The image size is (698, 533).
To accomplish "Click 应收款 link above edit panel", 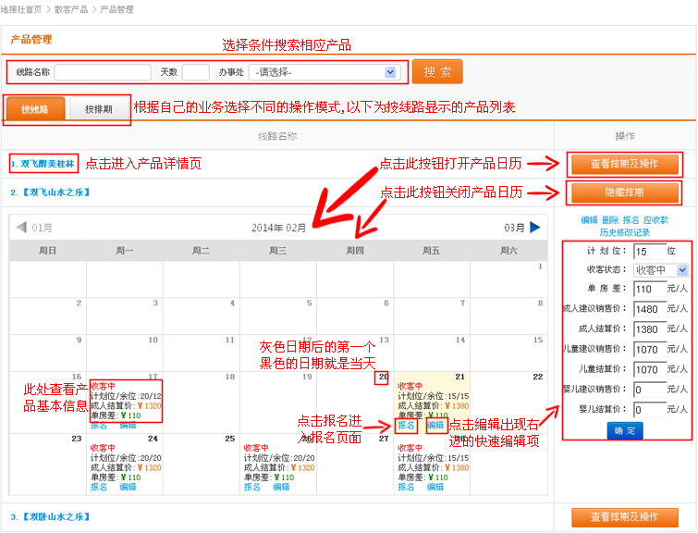I will 655,220.
